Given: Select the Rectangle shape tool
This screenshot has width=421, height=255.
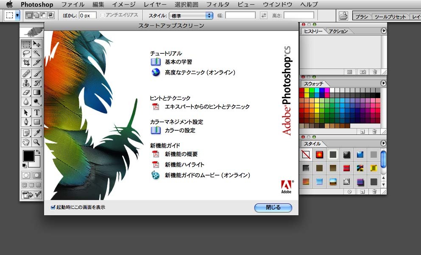Looking at the screenshot, I should coord(37,122).
